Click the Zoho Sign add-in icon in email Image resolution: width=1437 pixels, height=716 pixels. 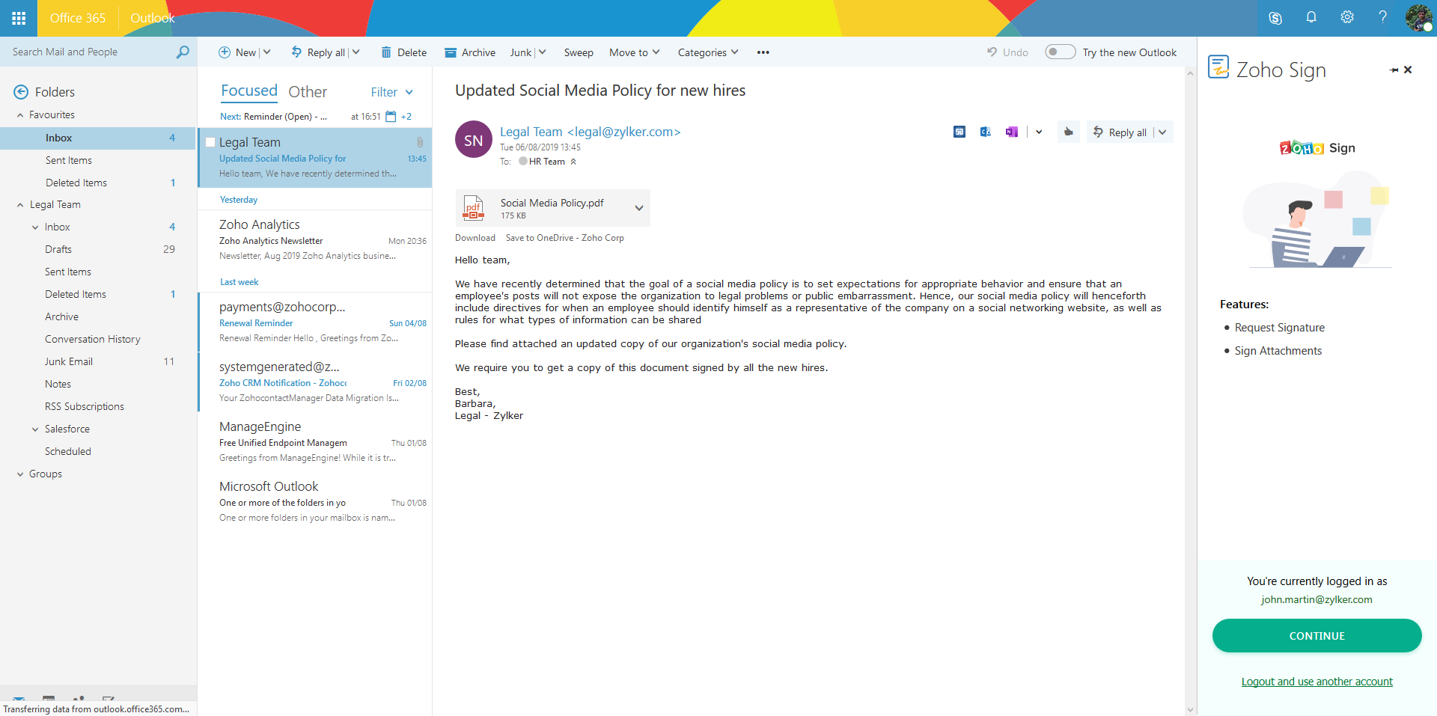tap(959, 132)
